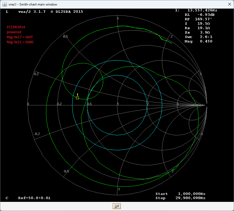Click the '© DL2SBA 2015' copyright text
This screenshot has height=211, width=234.
(67, 12)
